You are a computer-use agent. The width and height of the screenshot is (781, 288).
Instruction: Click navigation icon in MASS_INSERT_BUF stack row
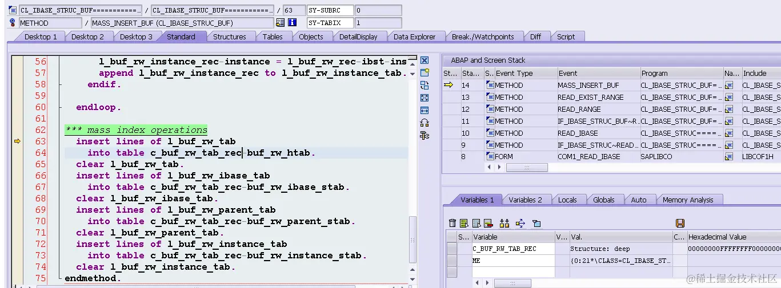coord(728,85)
